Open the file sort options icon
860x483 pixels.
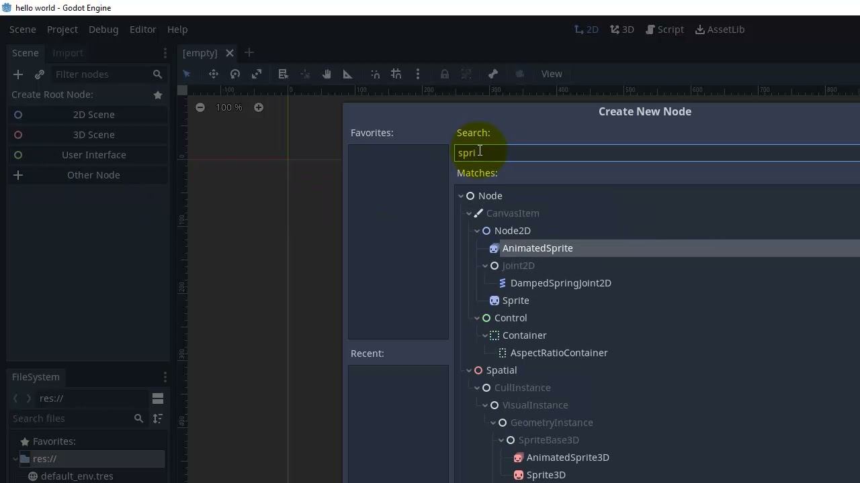158,419
